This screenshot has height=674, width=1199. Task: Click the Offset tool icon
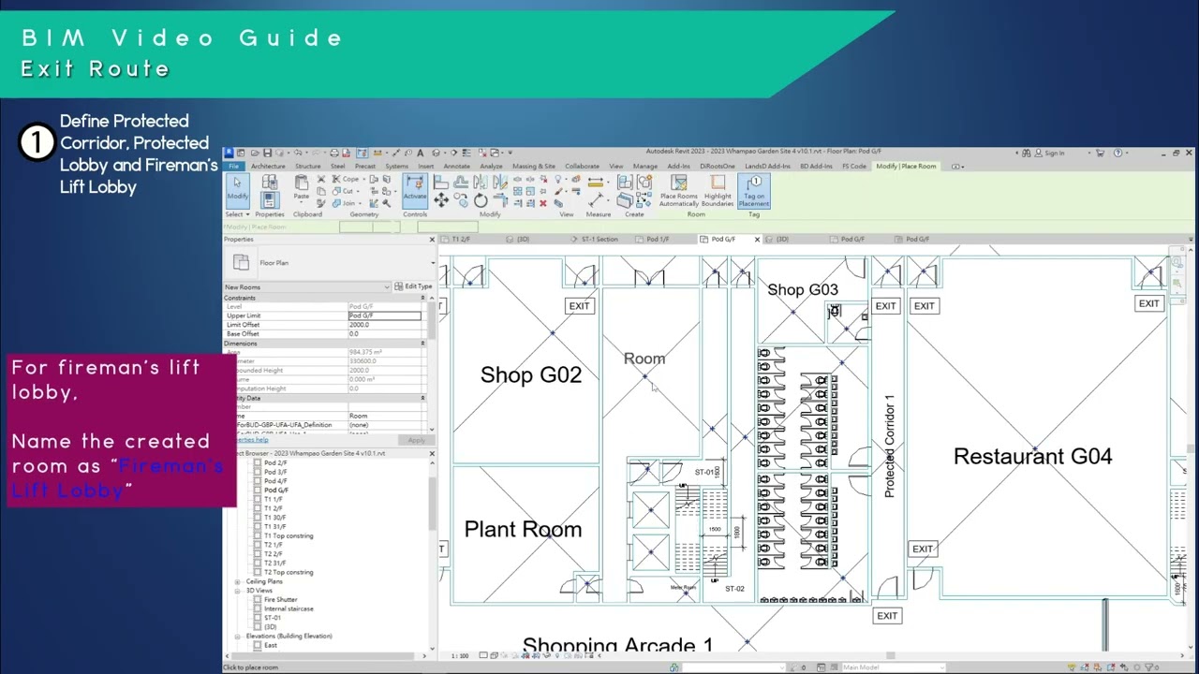click(x=461, y=182)
